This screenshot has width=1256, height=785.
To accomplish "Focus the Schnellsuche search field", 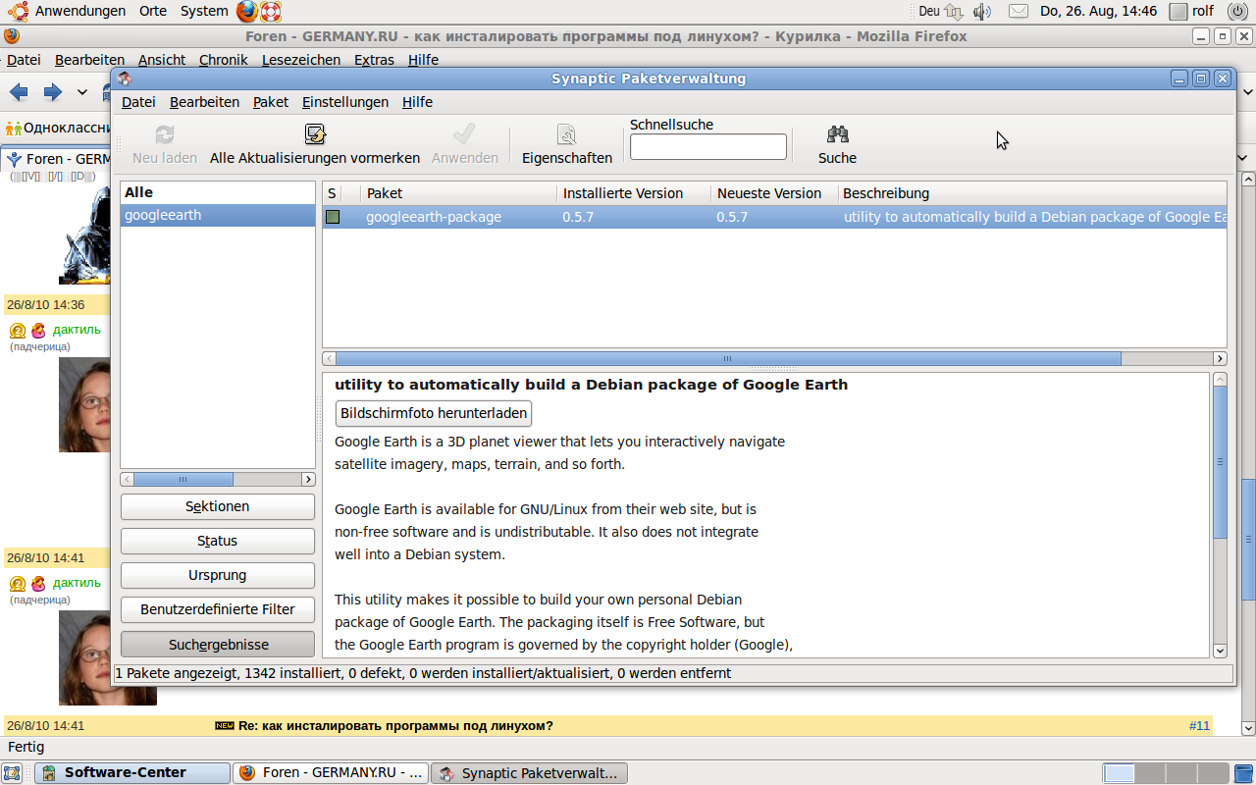I will (708, 147).
